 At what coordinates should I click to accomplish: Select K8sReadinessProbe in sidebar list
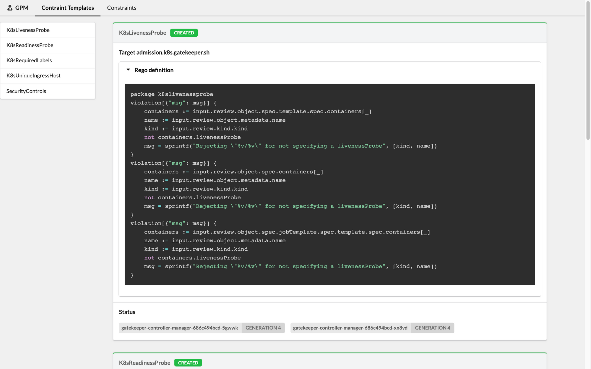click(30, 45)
